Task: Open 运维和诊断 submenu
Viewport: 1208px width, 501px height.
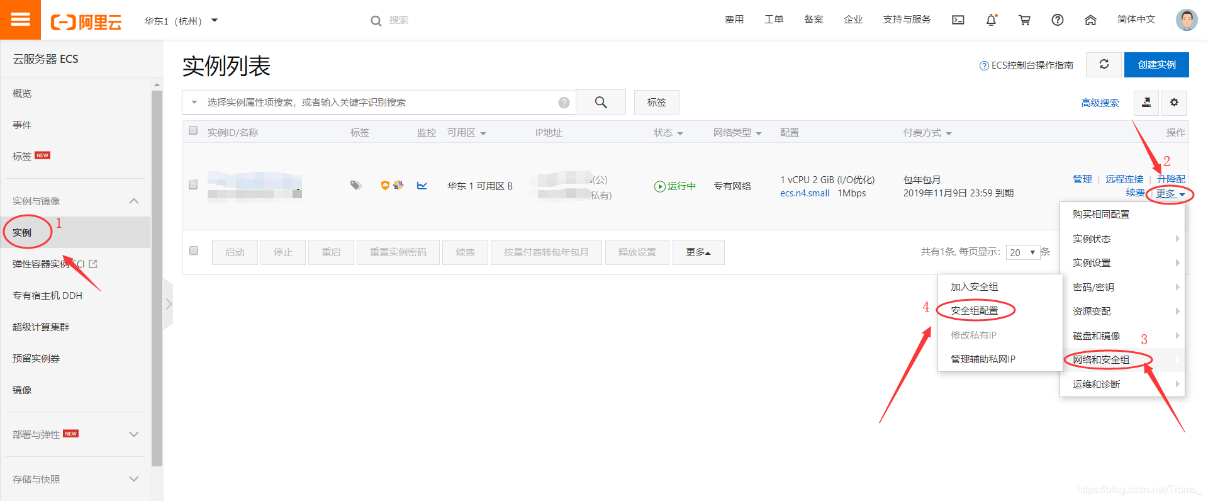Action: pos(1122,384)
